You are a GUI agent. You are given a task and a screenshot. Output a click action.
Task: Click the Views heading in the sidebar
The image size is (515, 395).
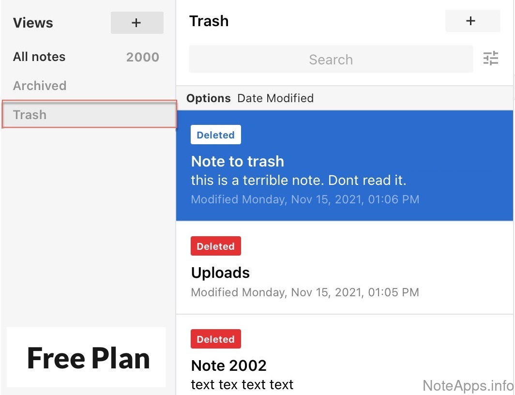pyautogui.click(x=33, y=23)
